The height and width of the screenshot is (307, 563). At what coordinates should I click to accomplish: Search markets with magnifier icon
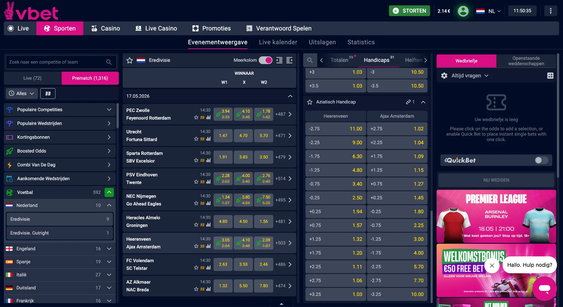click(310, 60)
